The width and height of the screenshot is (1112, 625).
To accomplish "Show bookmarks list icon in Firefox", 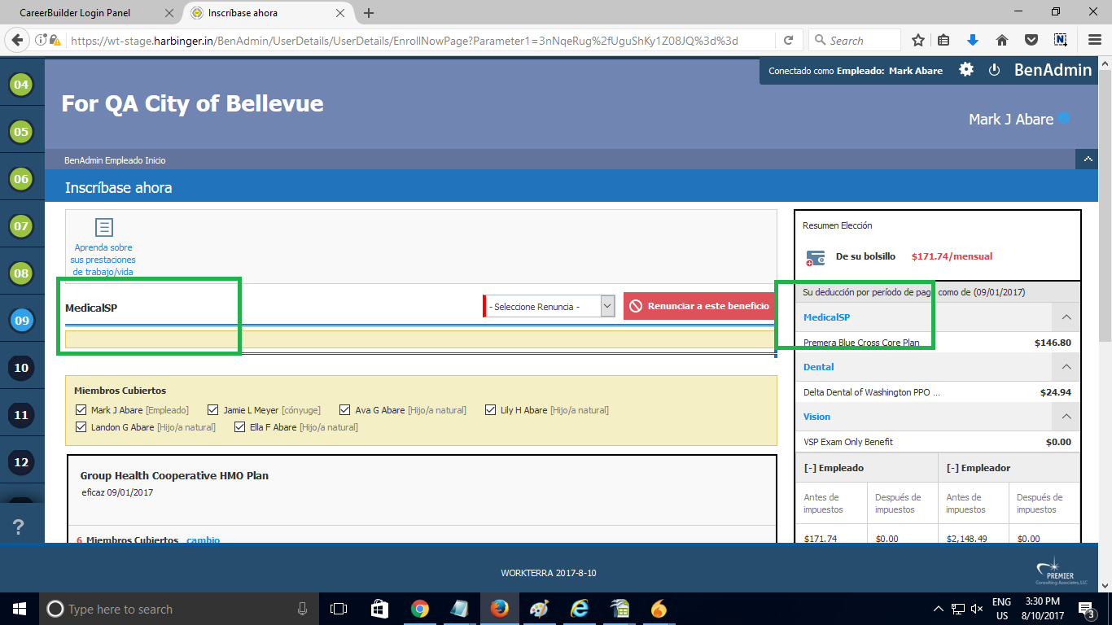I will tap(944, 40).
